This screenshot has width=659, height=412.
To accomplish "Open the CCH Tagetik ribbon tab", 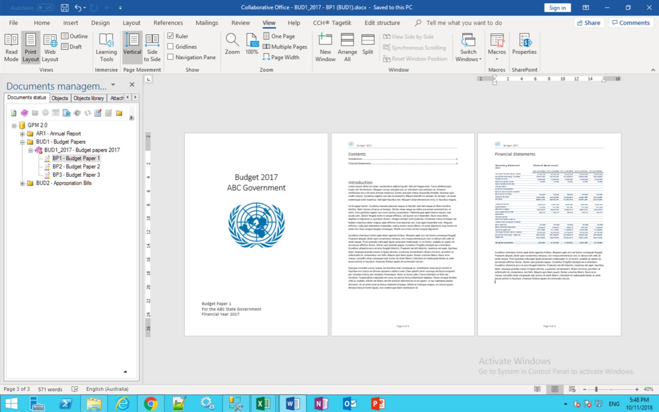I will (332, 23).
